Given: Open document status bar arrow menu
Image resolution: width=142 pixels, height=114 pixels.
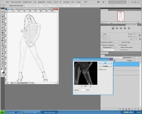Looking at the screenshot, I should click(x=33, y=83).
